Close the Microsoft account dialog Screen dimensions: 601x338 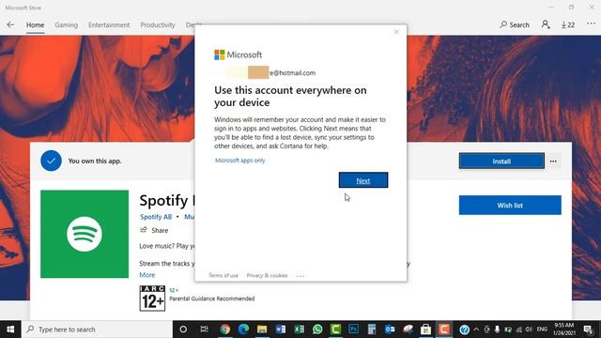point(396,32)
